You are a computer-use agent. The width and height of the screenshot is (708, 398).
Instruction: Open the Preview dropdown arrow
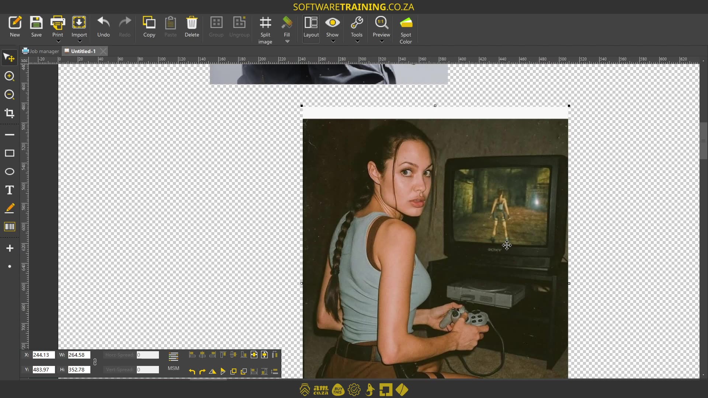pos(382,42)
